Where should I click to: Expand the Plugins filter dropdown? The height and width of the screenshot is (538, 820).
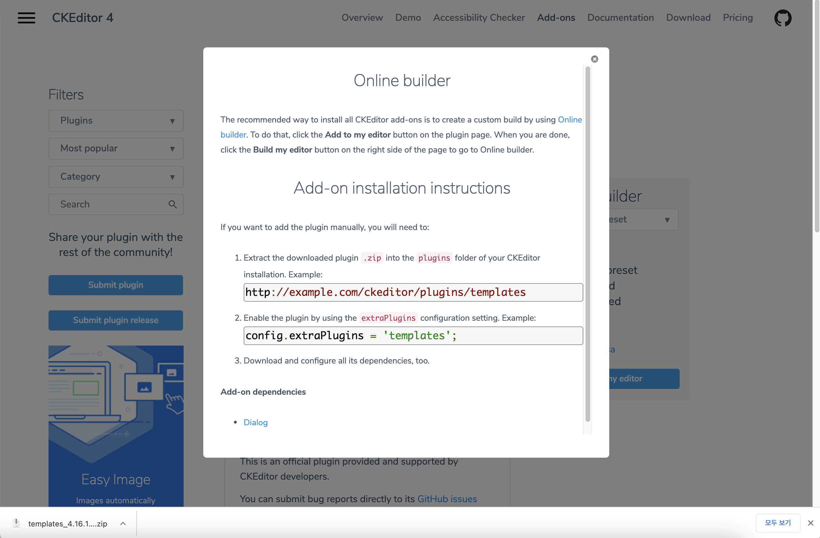click(x=116, y=121)
